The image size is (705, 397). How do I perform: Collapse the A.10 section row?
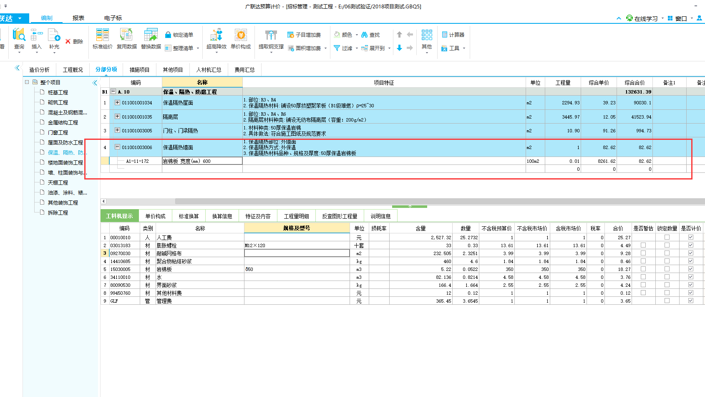coord(113,91)
